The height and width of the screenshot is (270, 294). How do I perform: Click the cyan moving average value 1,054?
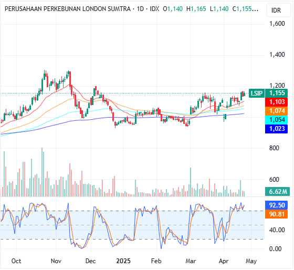point(276,120)
